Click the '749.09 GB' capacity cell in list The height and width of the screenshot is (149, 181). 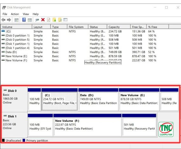pyautogui.click(x=115, y=52)
